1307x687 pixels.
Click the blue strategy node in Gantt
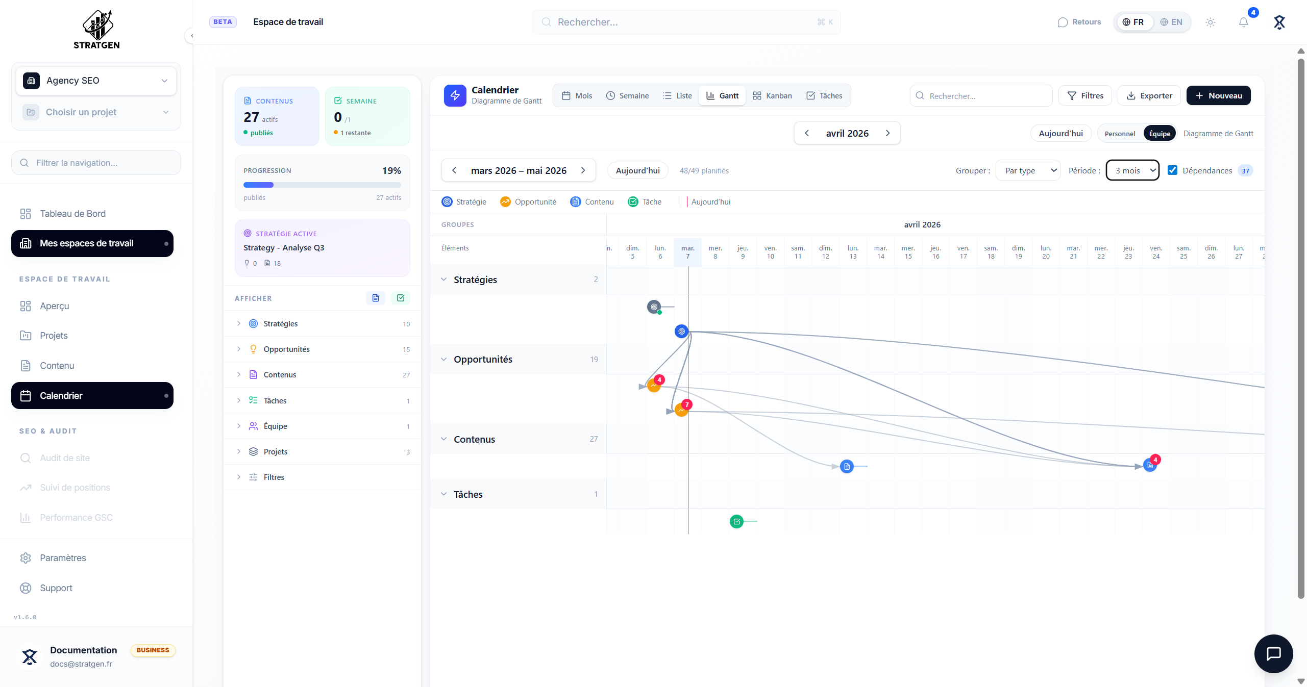coord(681,332)
